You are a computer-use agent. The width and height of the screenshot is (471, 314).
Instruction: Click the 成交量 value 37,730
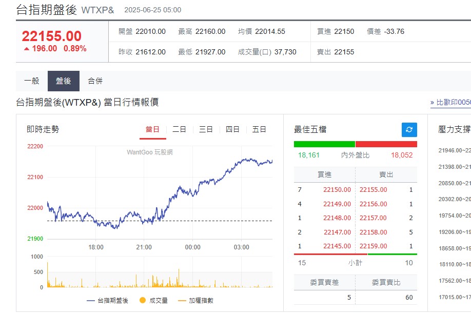click(x=285, y=52)
